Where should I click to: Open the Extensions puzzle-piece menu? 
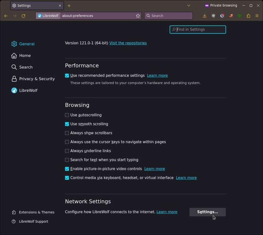point(248,16)
